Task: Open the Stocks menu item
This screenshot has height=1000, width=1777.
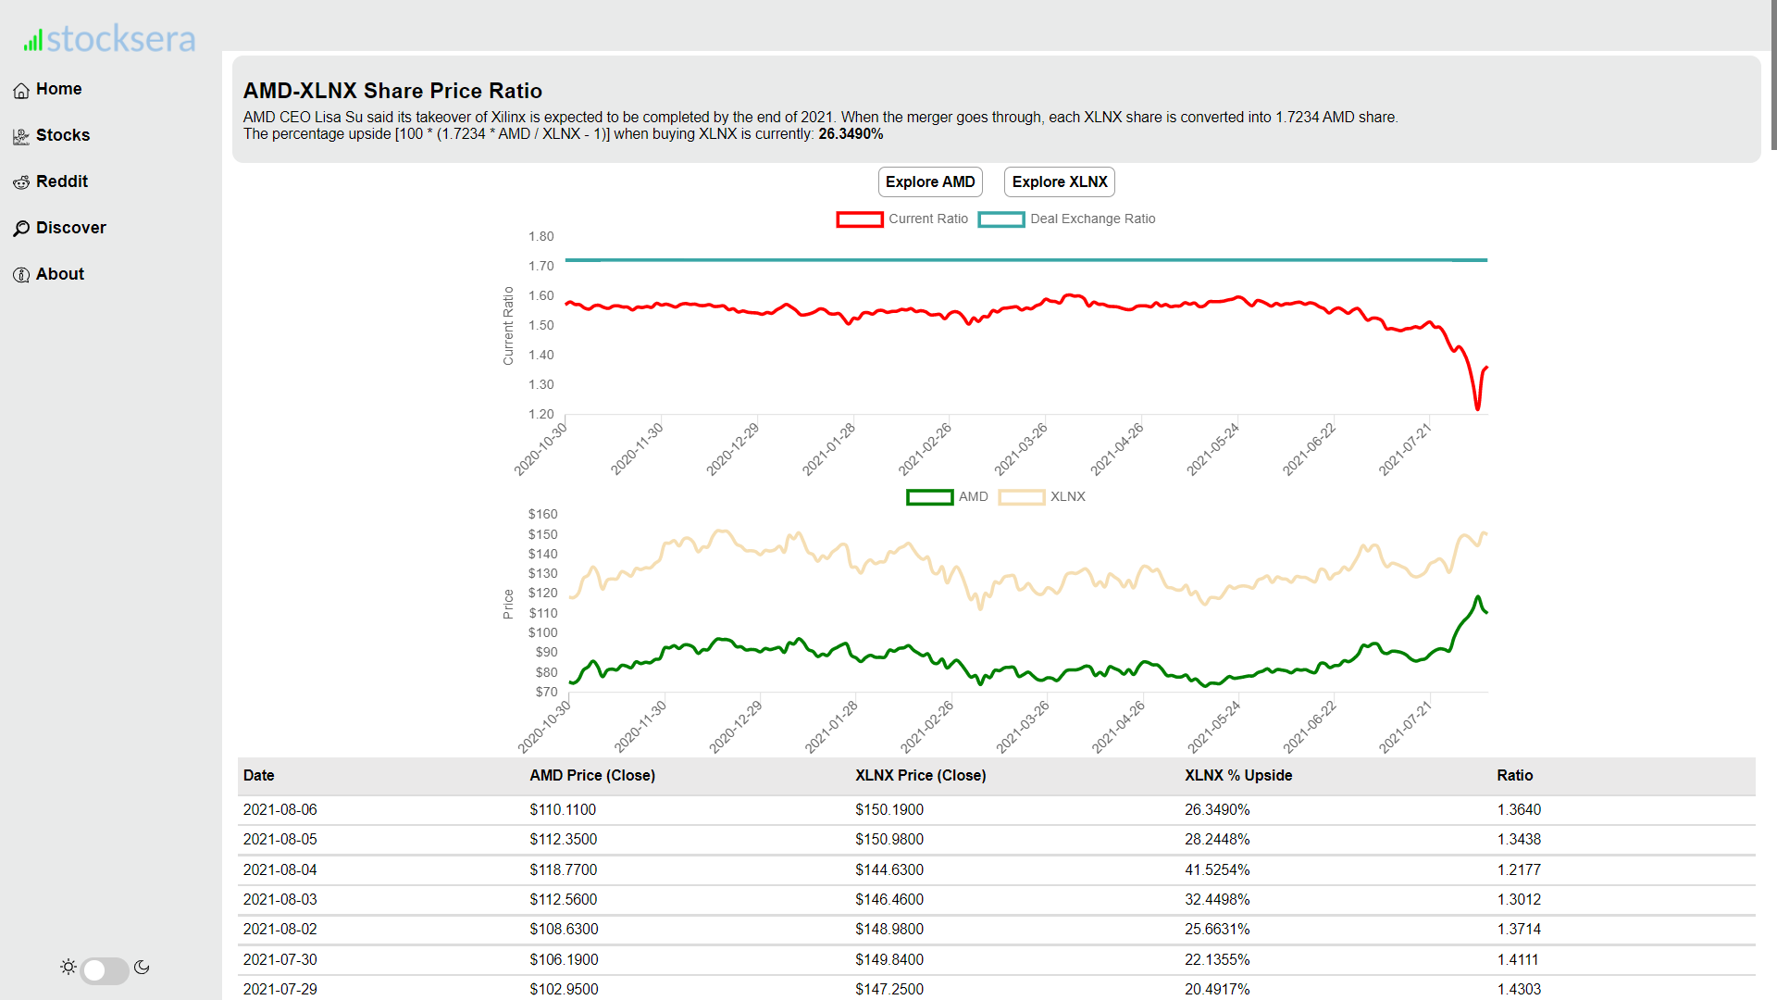Action: 63,135
